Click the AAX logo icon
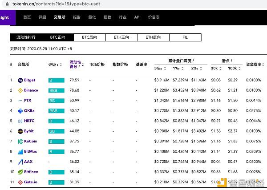267x190 pixels. (x=20, y=162)
